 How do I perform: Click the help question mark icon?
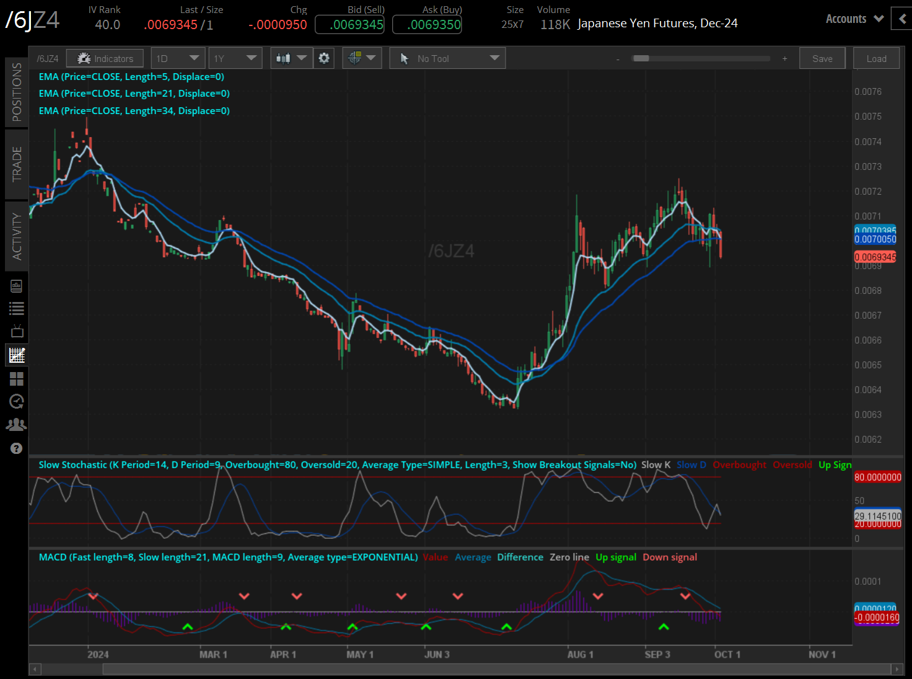click(x=17, y=448)
